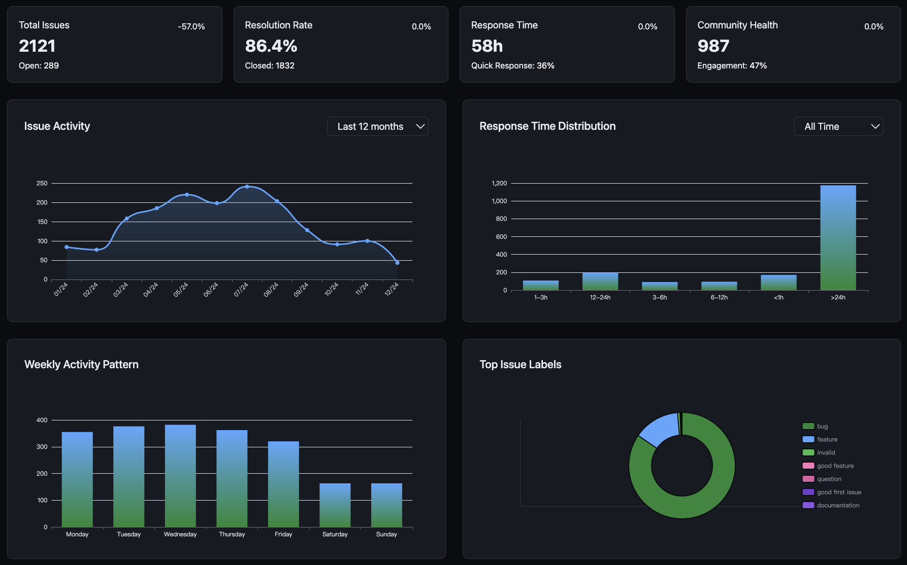Click the Resolution Rate value 86.4%
The height and width of the screenshot is (565, 907).
(271, 46)
